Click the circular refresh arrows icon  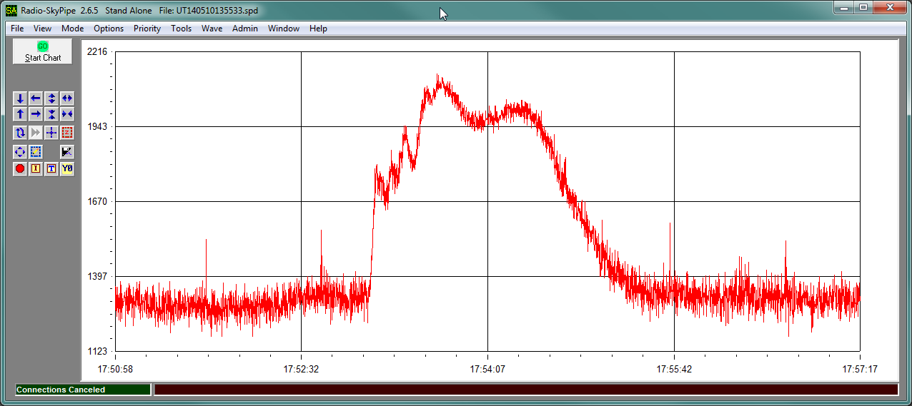tap(20, 133)
